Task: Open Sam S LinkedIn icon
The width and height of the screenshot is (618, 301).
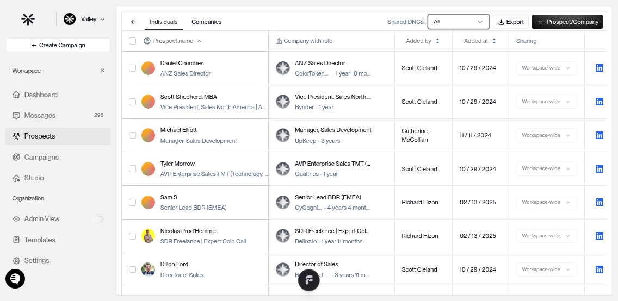Action: click(x=599, y=202)
